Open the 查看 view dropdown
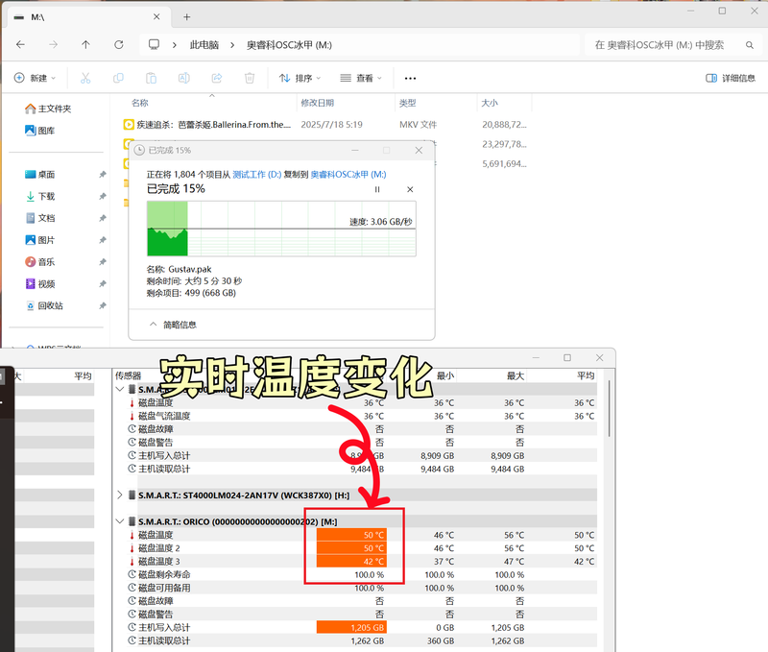This screenshot has height=652, width=768. click(361, 78)
